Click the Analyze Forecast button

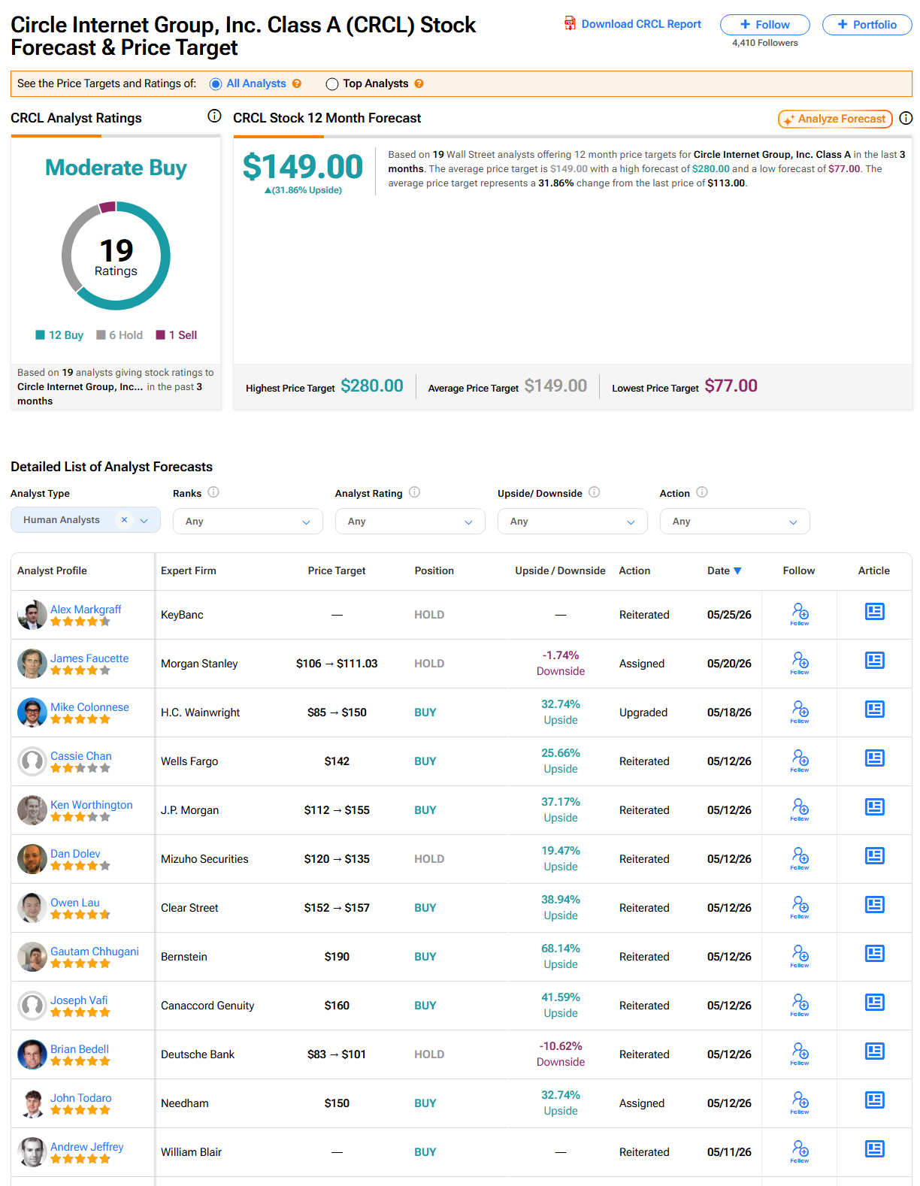pyautogui.click(x=835, y=119)
